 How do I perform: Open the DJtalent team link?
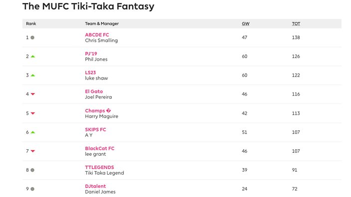(x=95, y=186)
